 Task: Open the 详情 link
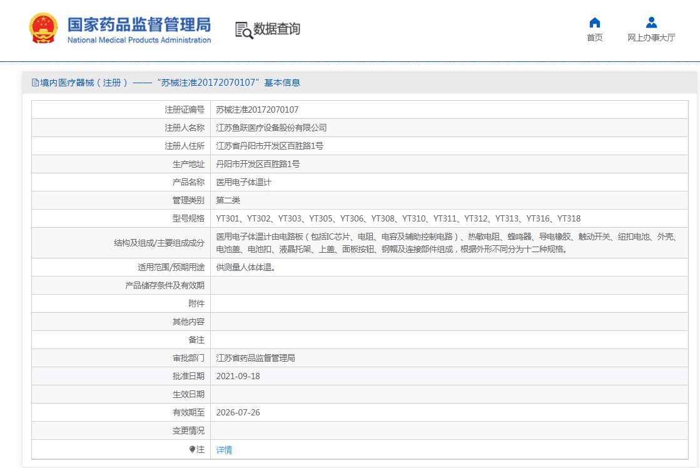click(x=224, y=450)
